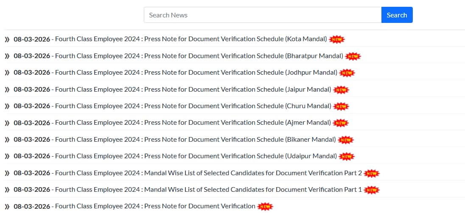
Task: Click the Search News input field
Action: tap(262, 15)
